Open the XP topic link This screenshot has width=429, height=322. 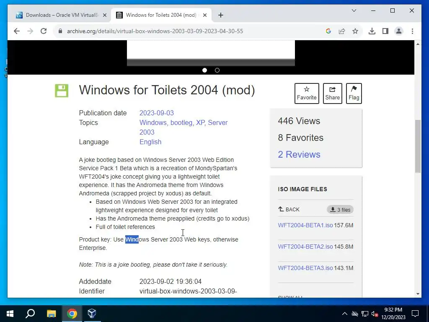pyautogui.click(x=201, y=123)
